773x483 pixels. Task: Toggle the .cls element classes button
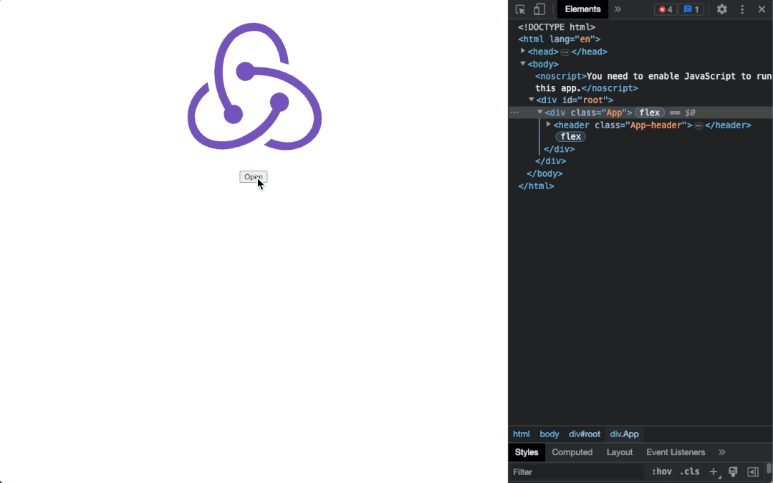[x=689, y=472]
